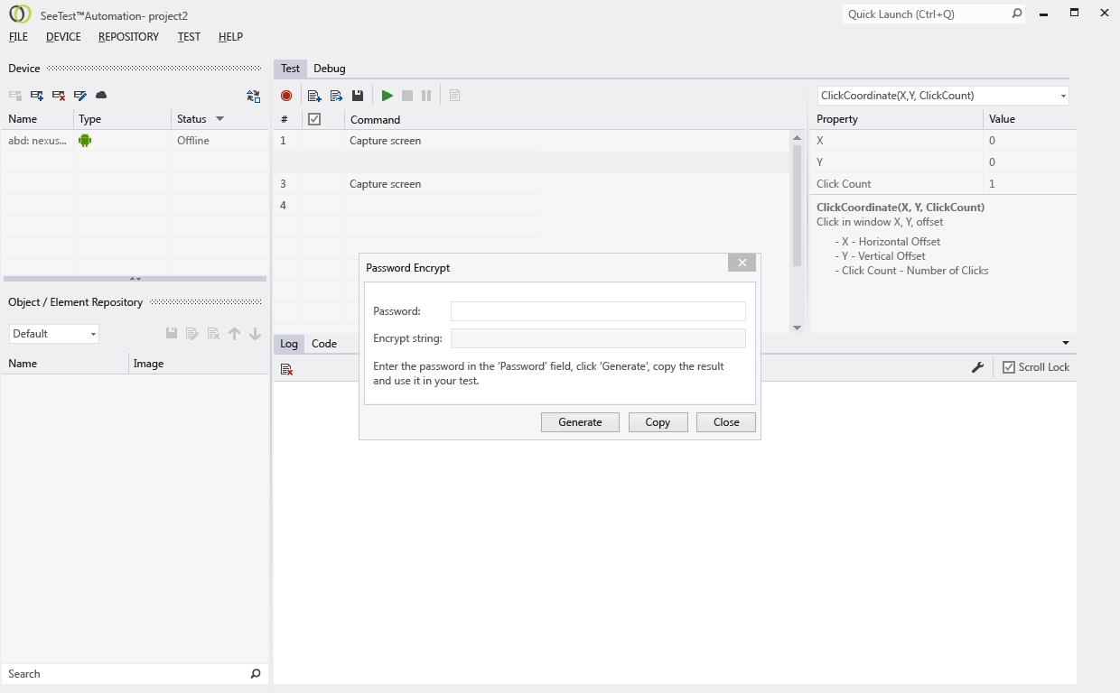Open the DEVICE menu
This screenshot has width=1120, height=693.
click(63, 37)
